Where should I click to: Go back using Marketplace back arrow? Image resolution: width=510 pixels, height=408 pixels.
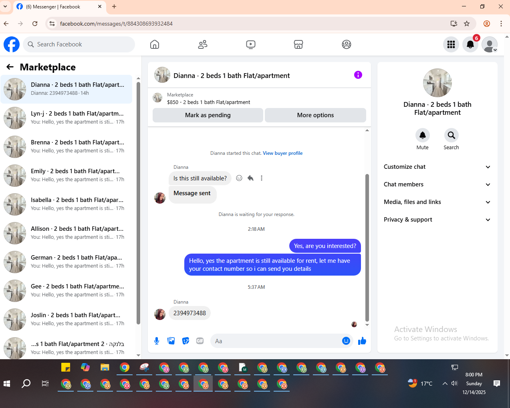tap(10, 67)
